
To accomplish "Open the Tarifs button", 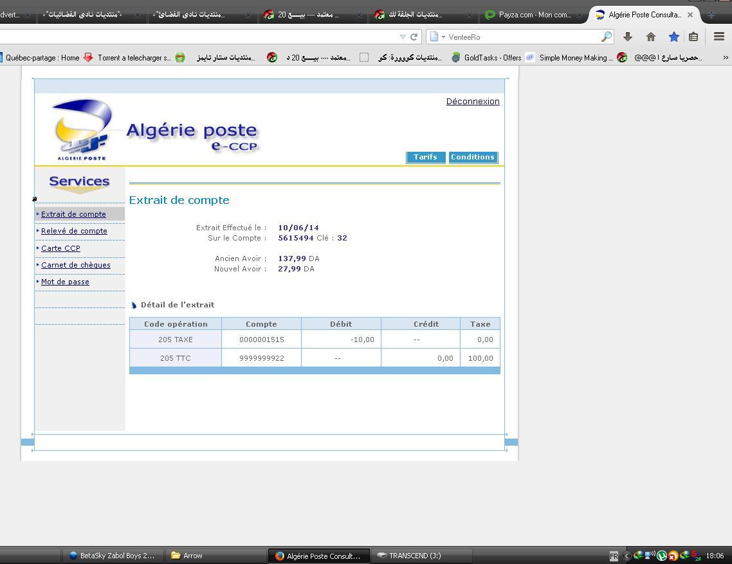I will (425, 158).
